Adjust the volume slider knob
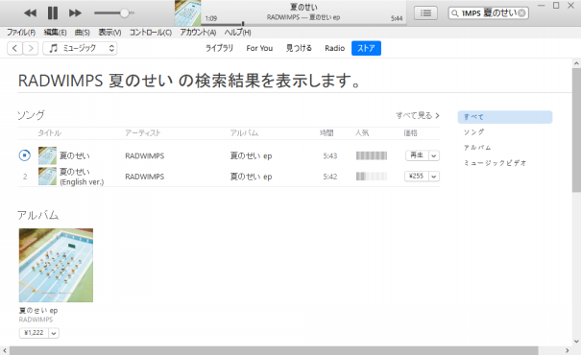Screen dimensions: 581x355 (125, 13)
